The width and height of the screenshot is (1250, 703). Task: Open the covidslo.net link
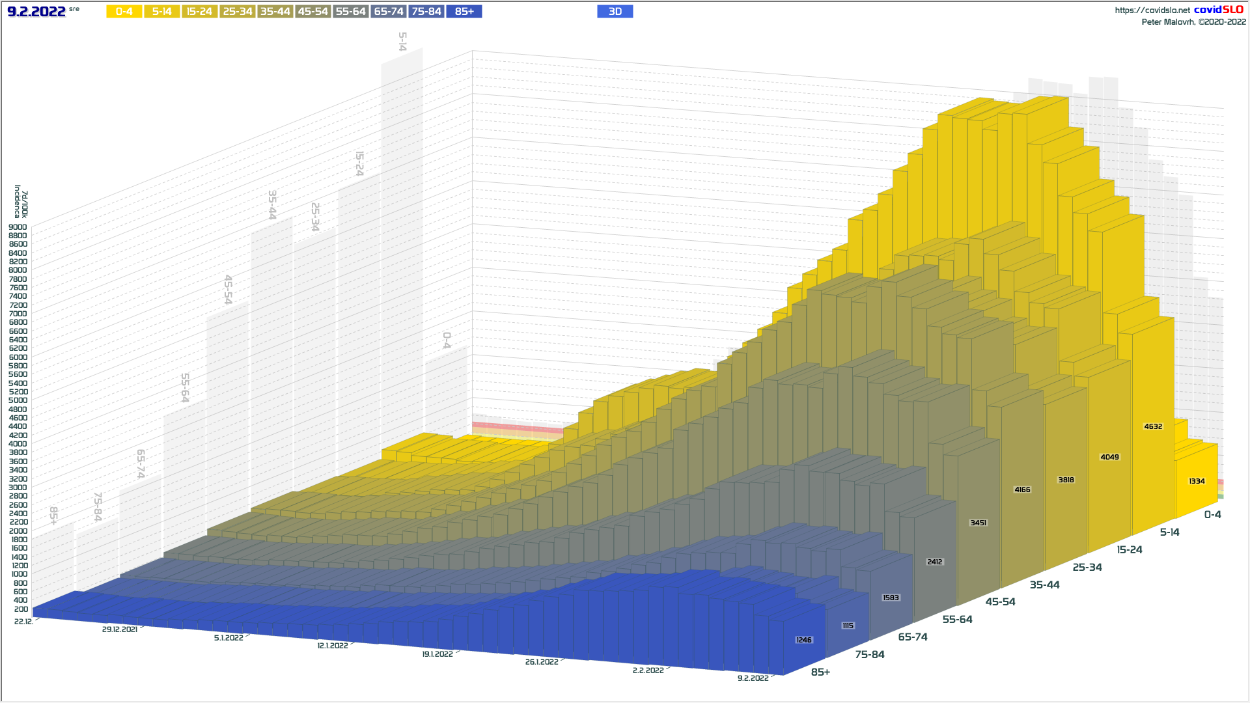1152,10
